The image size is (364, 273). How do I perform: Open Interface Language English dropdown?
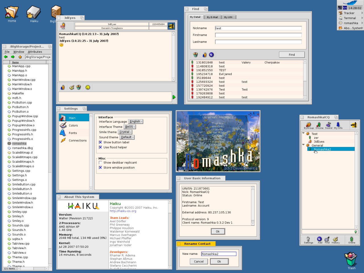(136, 121)
